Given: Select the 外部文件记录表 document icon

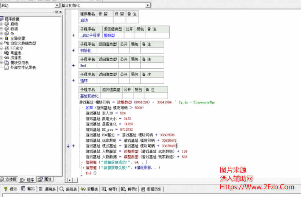Looking at the screenshot, I should pos(7,68).
